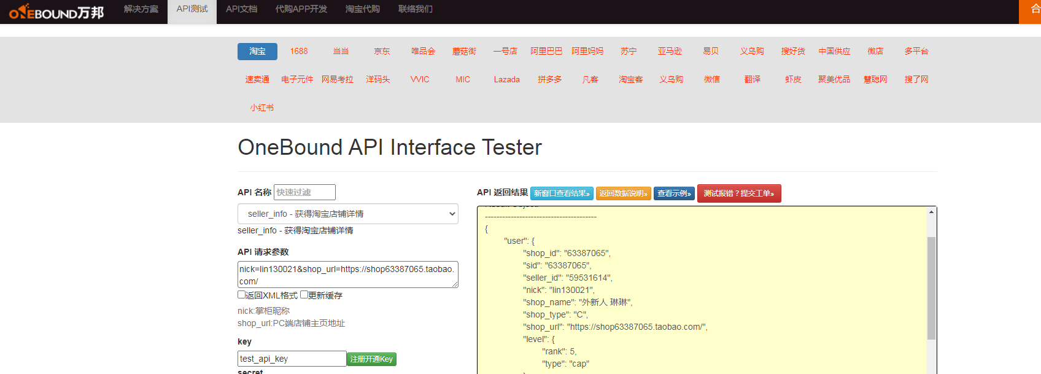Viewport: 1041px width, 374px height.
Task: Enable the 更新缓存 checkbox
Action: [x=304, y=295]
